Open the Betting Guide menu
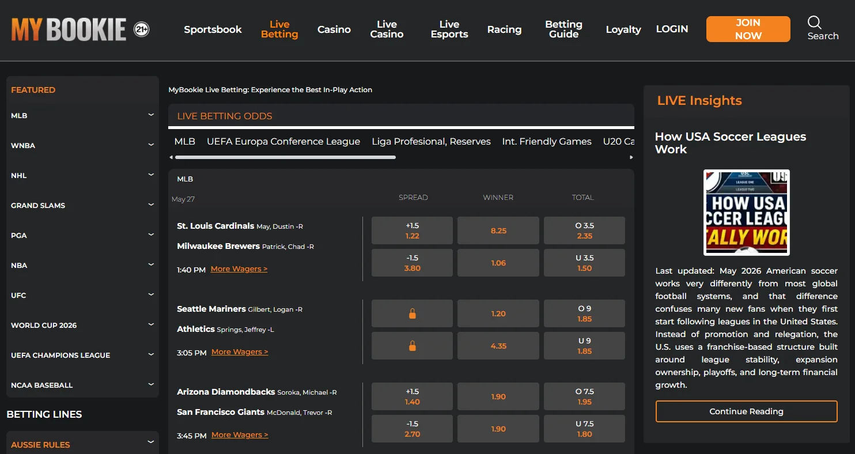The height and width of the screenshot is (454, 855). click(563, 29)
